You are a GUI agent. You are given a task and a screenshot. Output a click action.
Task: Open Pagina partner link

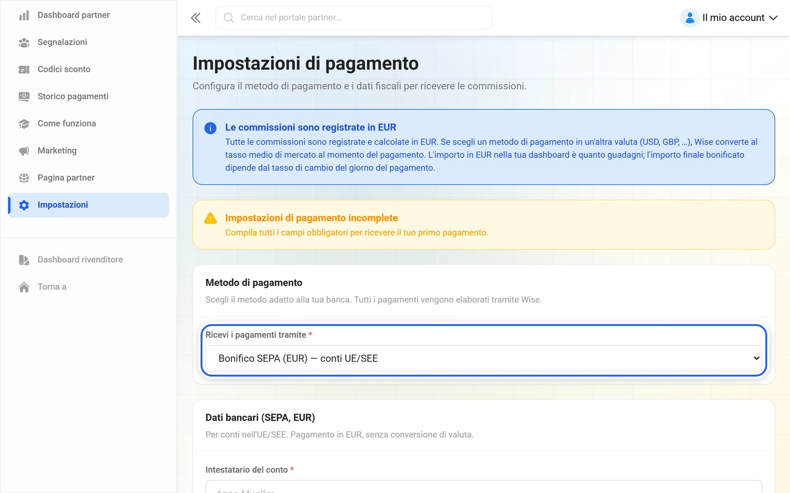click(89, 178)
